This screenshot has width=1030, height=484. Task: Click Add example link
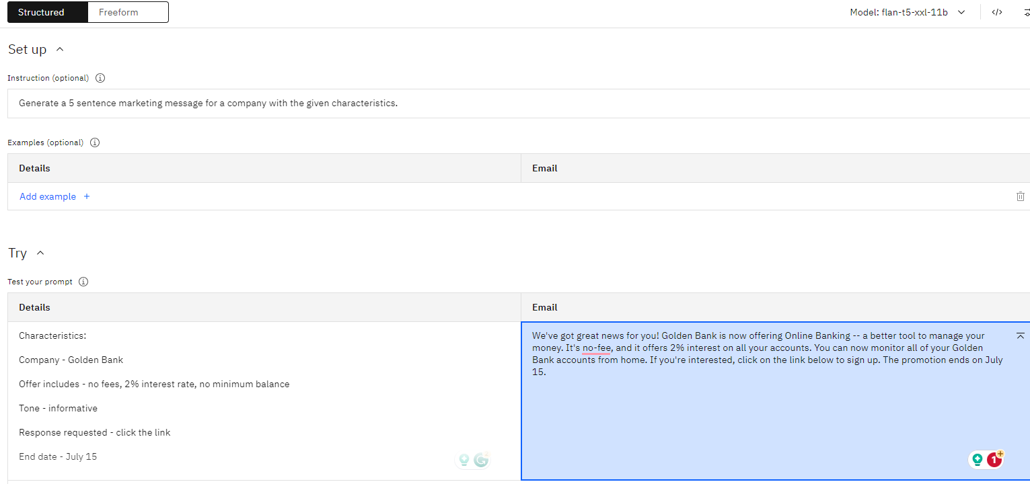[x=48, y=196]
